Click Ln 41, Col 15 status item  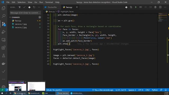(x=121, y=90)
